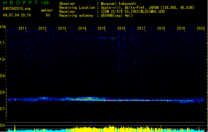Click the meteor count value 63

point(48,15)
